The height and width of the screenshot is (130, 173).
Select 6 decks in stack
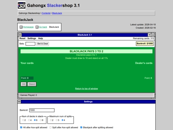[35, 120]
